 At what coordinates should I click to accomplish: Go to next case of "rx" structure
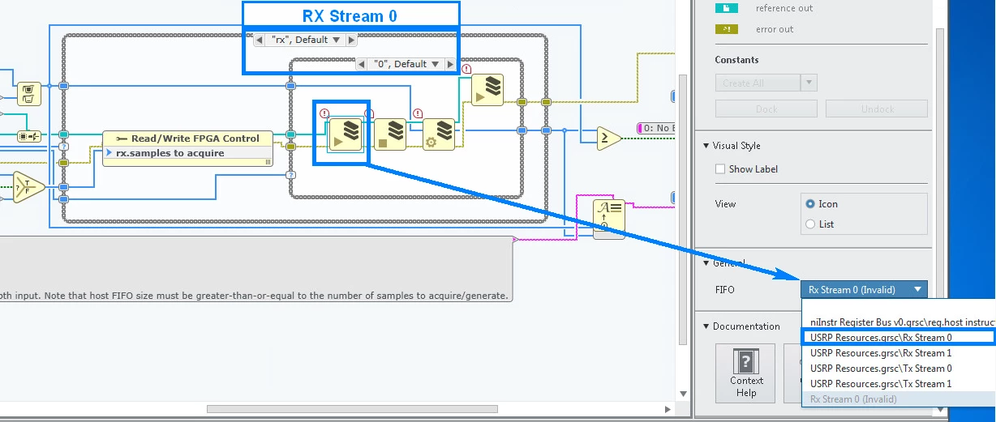tap(351, 40)
